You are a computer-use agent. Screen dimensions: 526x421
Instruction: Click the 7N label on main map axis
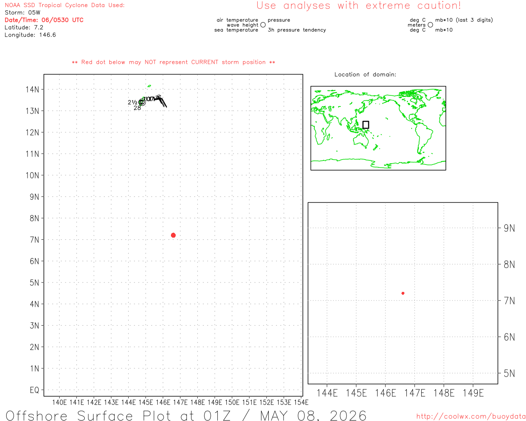(35, 240)
